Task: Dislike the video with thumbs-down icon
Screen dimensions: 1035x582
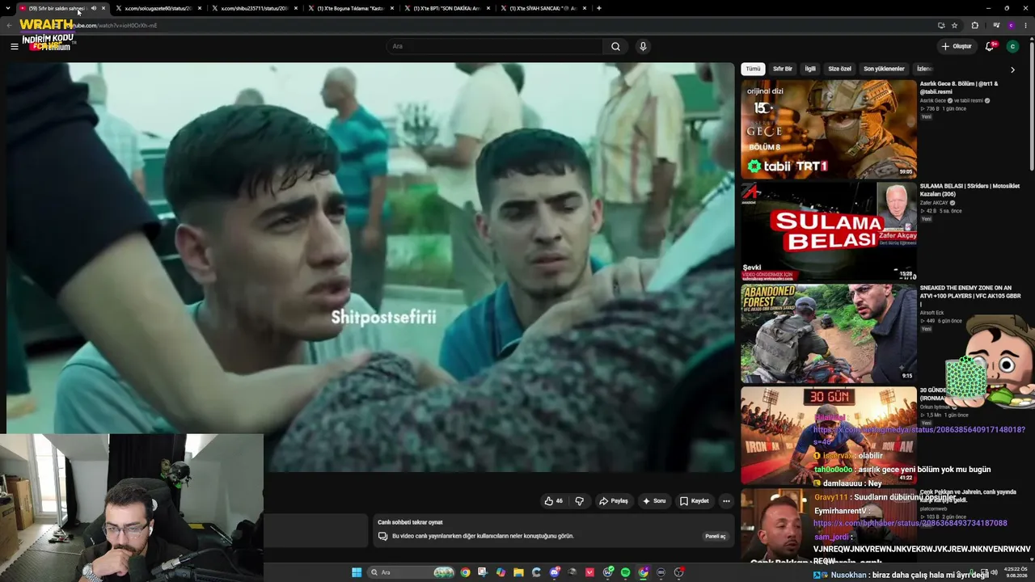Action: (579, 501)
